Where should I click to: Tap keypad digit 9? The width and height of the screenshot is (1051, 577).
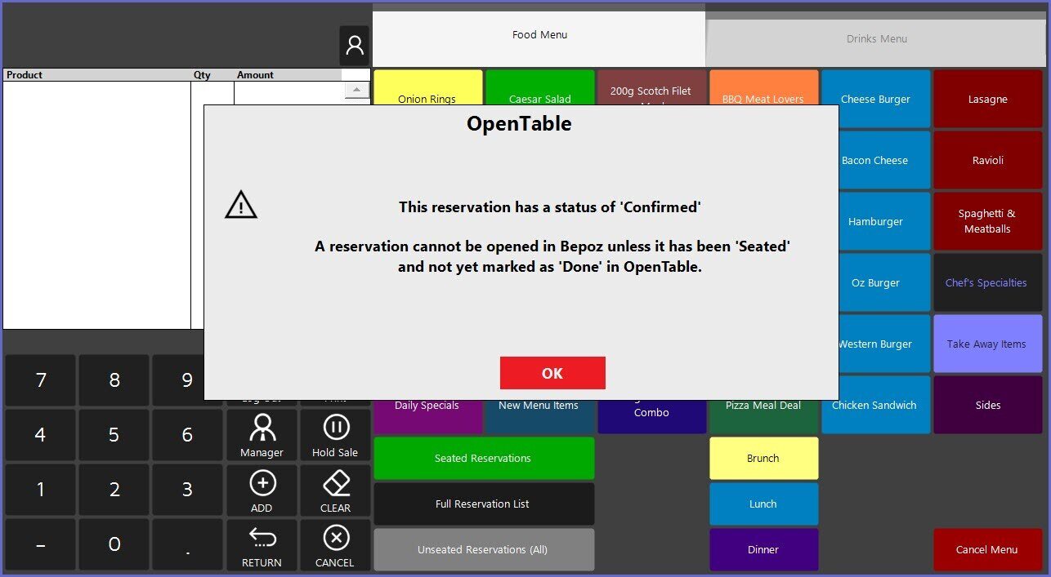click(x=178, y=380)
